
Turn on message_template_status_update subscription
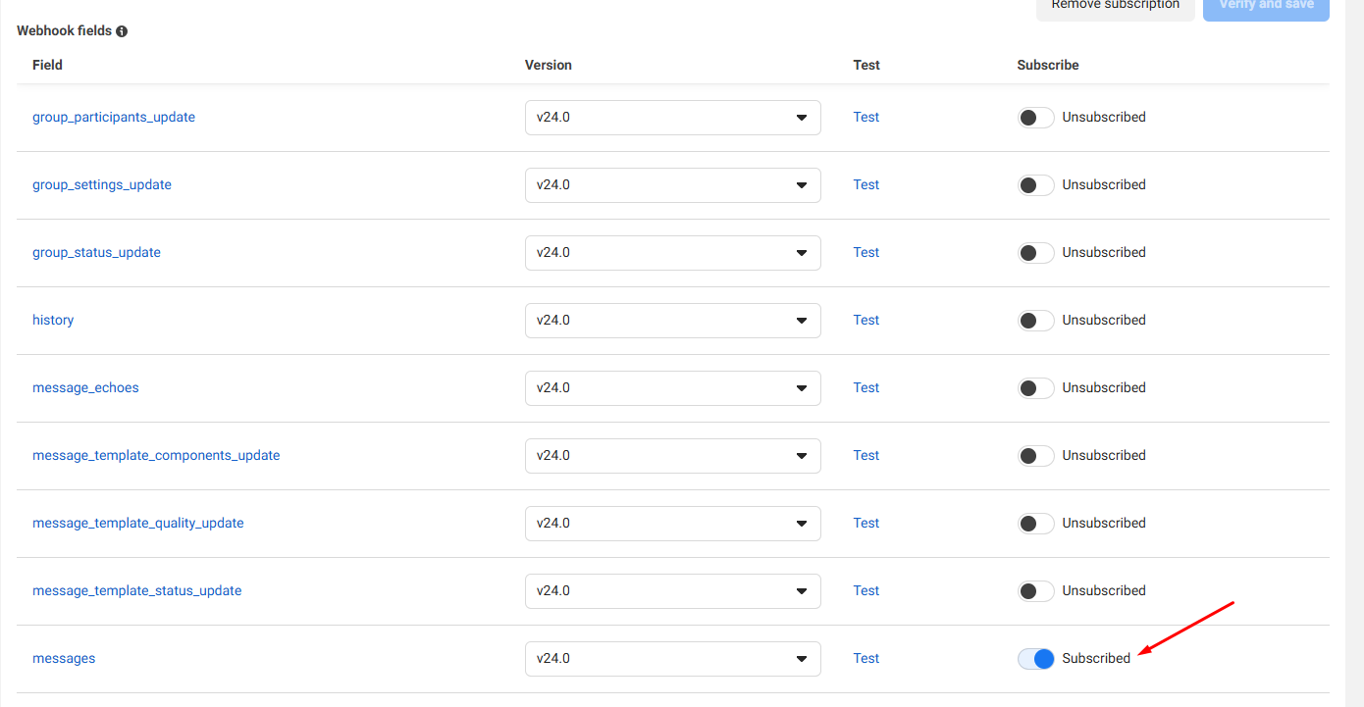pyautogui.click(x=1035, y=591)
